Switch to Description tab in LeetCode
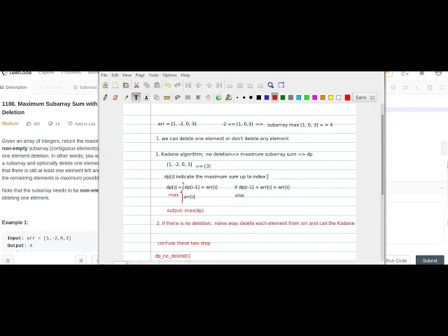Viewport: 448px width, 336px height. [14, 87]
